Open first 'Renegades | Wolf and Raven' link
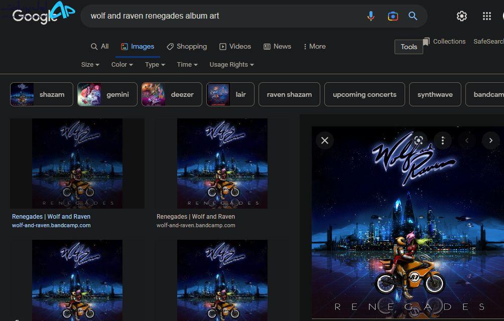Viewport: 504px width, 321px height. (51, 217)
